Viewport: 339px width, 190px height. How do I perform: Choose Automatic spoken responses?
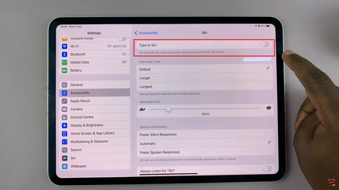coord(206,143)
